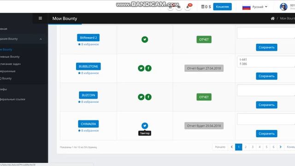The width and height of the screenshot is (295, 166).
Task: Click the previous page arrow
Action: 231,147
